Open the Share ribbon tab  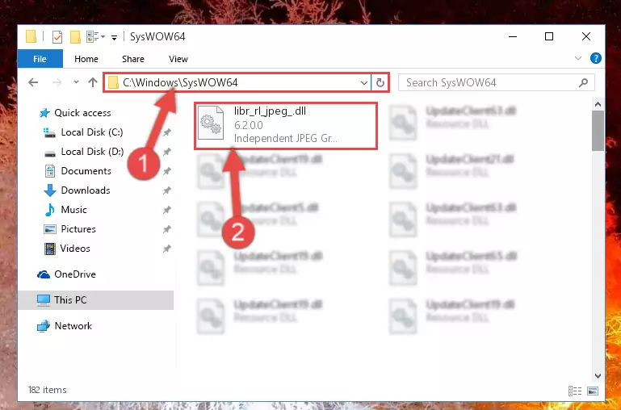click(x=133, y=59)
